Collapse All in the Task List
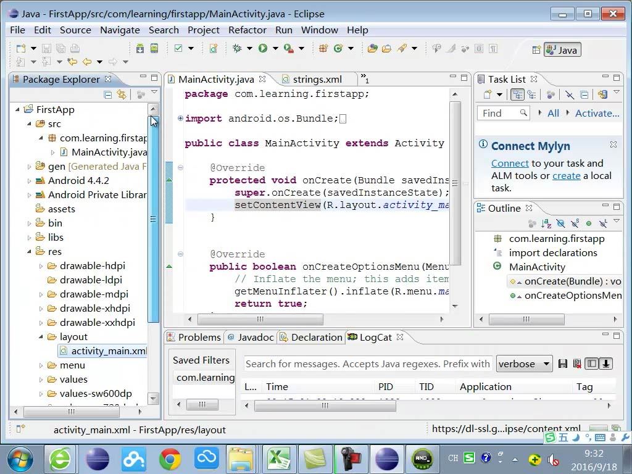This screenshot has width=632, height=474. [584, 94]
